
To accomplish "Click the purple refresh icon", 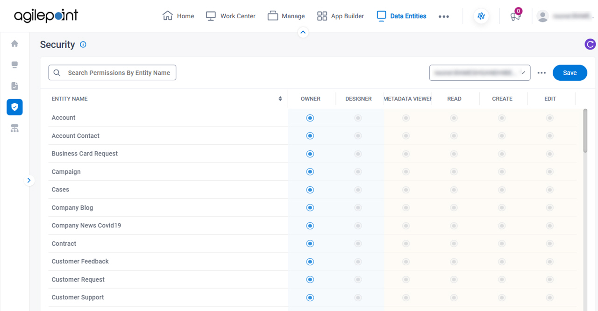I will 590,44.
